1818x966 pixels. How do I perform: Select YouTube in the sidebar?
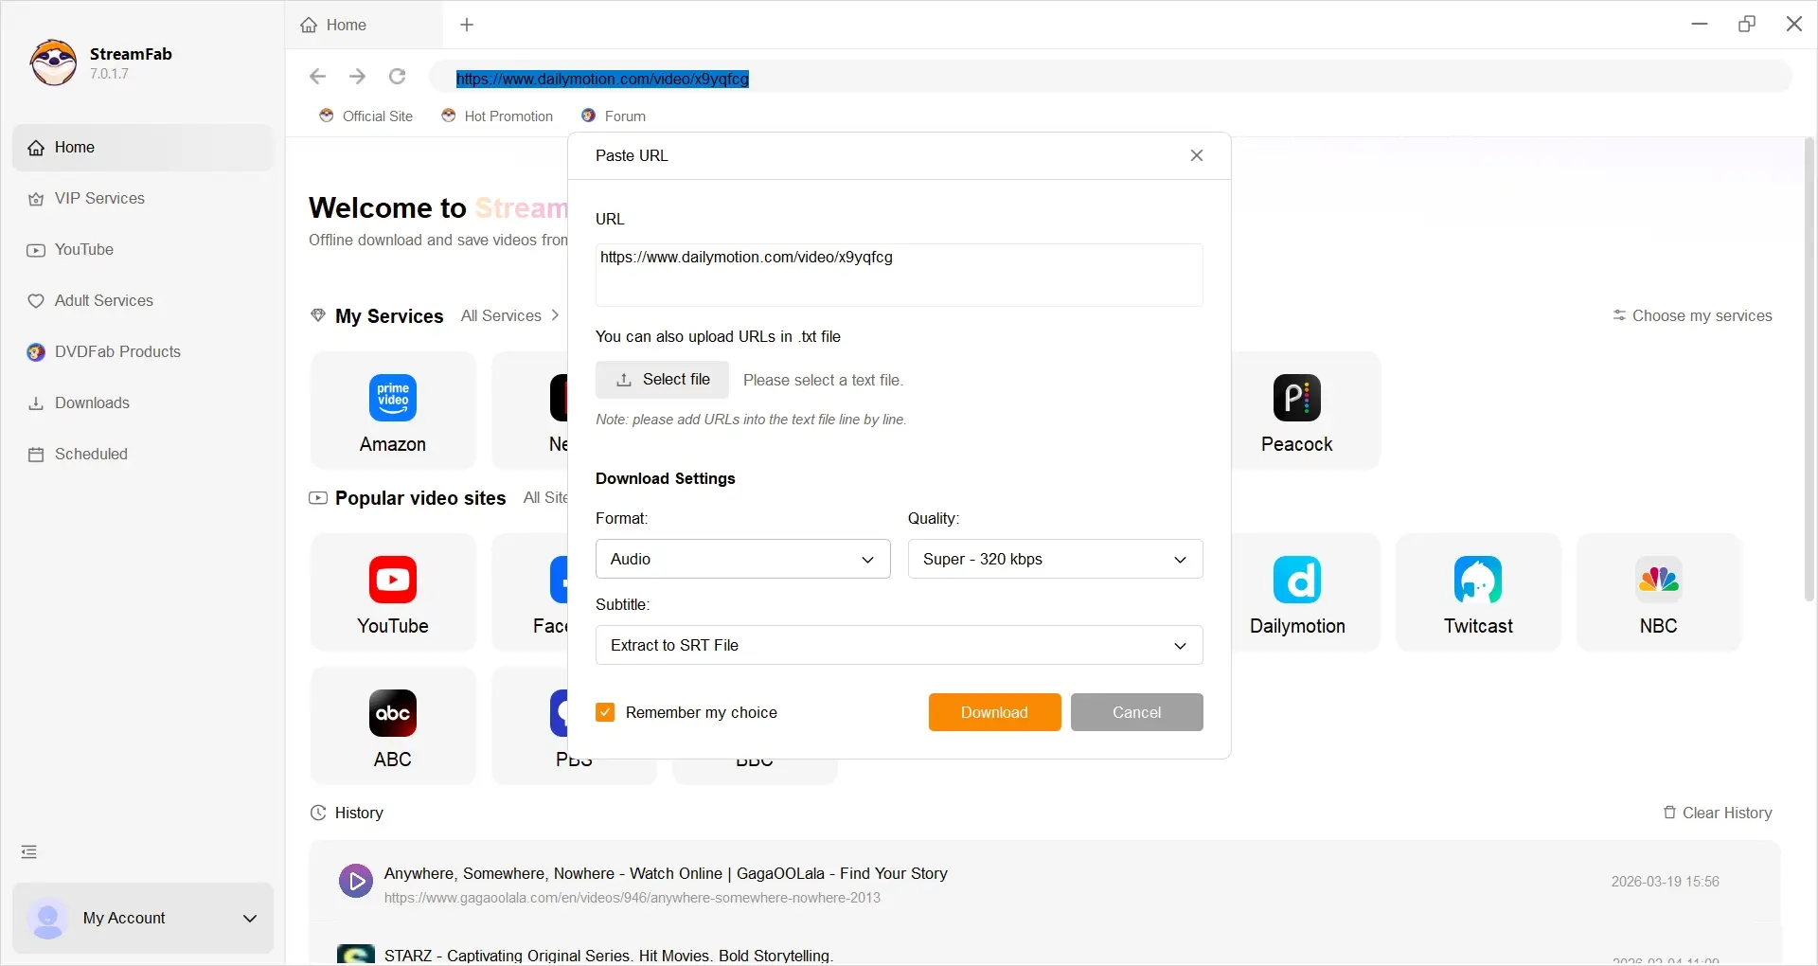pos(143,250)
